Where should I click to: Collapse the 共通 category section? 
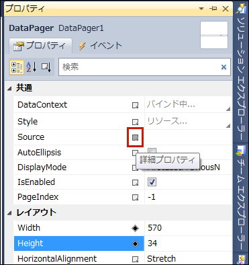(x=9, y=89)
